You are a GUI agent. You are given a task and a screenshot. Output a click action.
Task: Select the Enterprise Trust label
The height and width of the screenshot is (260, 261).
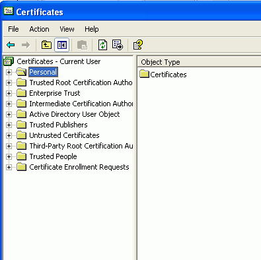55,93
